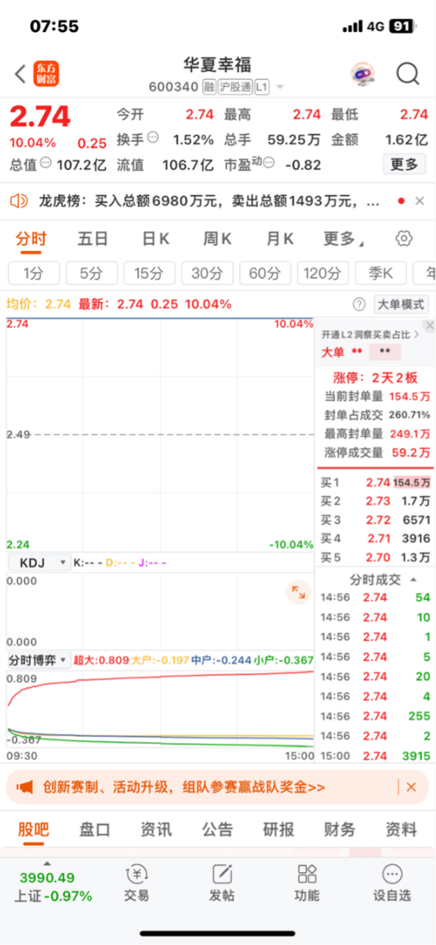Switch to the 月K chart tab
This screenshot has height=945, width=436.
280,239
